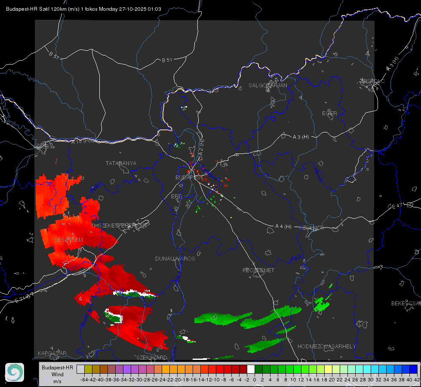Select the white legend swatch between -2 and 0
Image resolution: width=421 pixels, height=387 pixels.
(x=251, y=369)
